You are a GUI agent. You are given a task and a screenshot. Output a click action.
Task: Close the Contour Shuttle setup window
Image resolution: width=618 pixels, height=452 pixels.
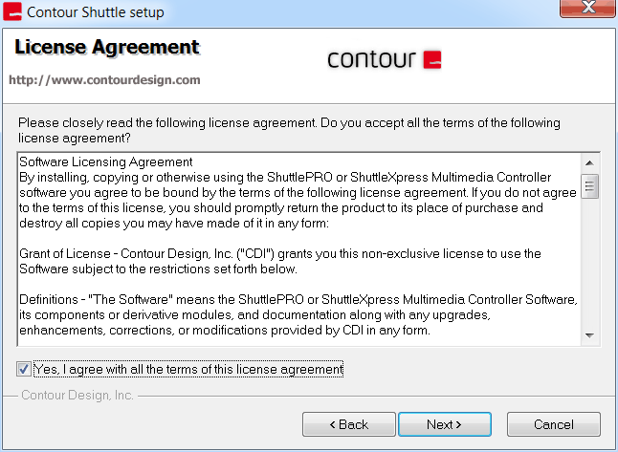(x=587, y=8)
